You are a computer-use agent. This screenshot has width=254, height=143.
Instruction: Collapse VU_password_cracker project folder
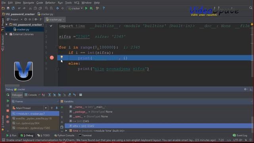[7, 25]
